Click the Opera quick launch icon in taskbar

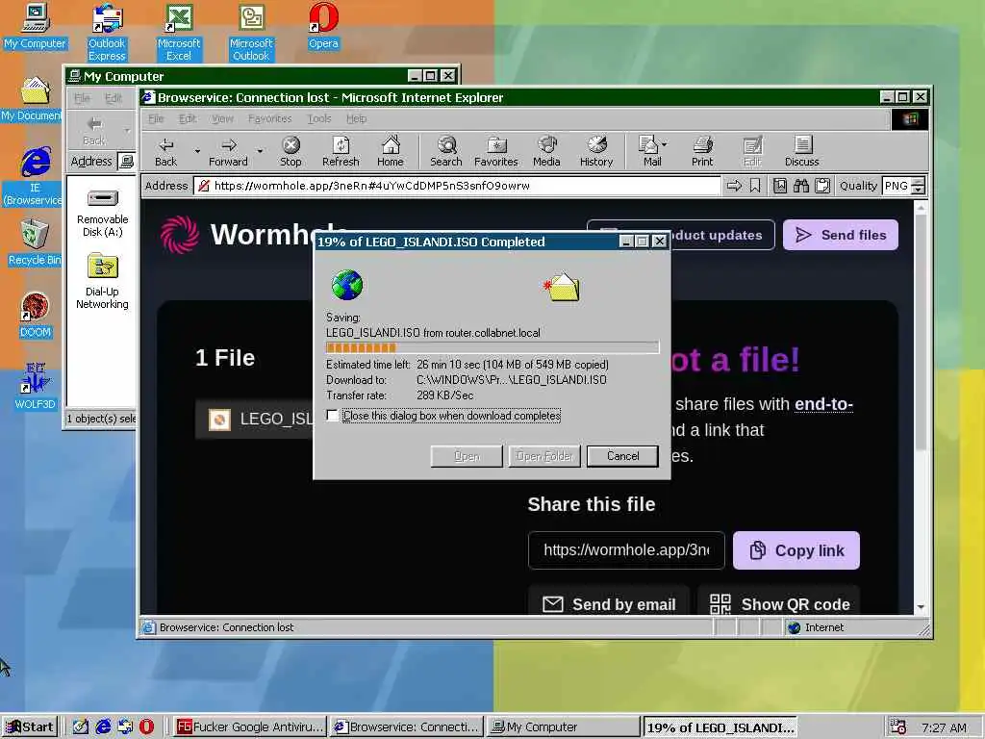146,726
